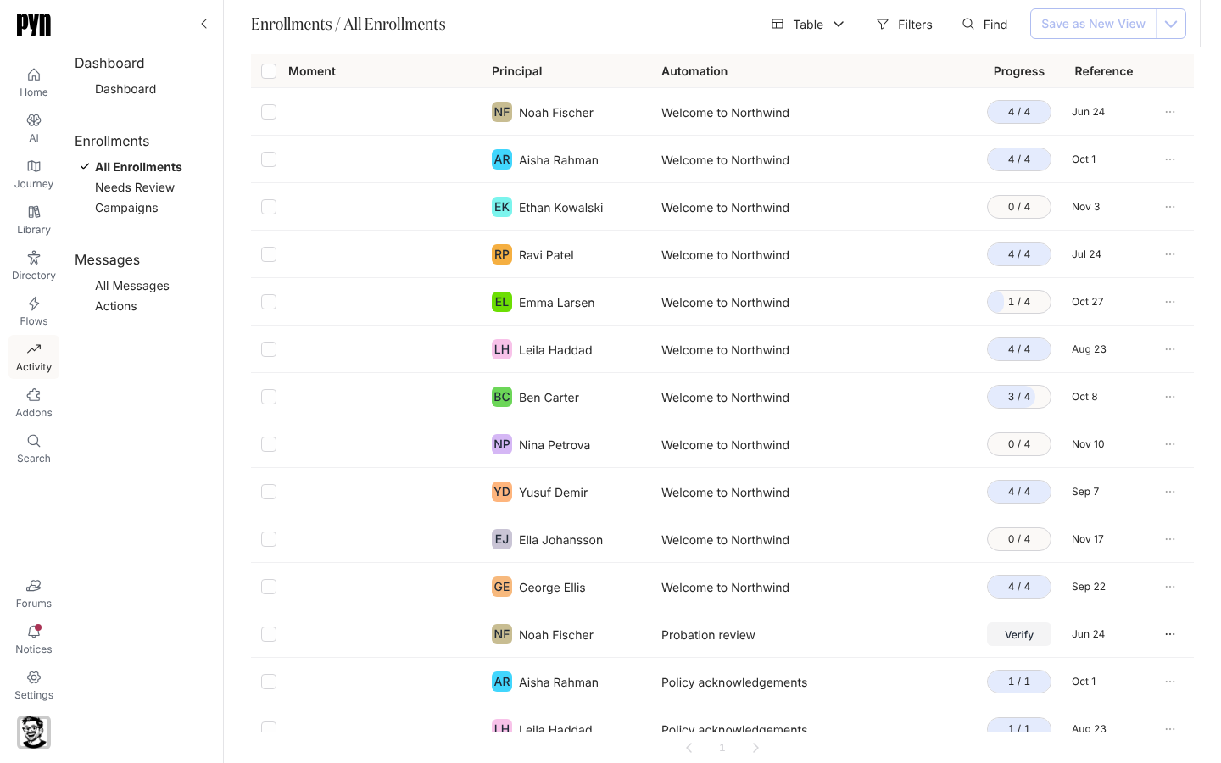Screen dimensions: 1221x763
Task: Open Search in the sidebar
Action: click(34, 448)
